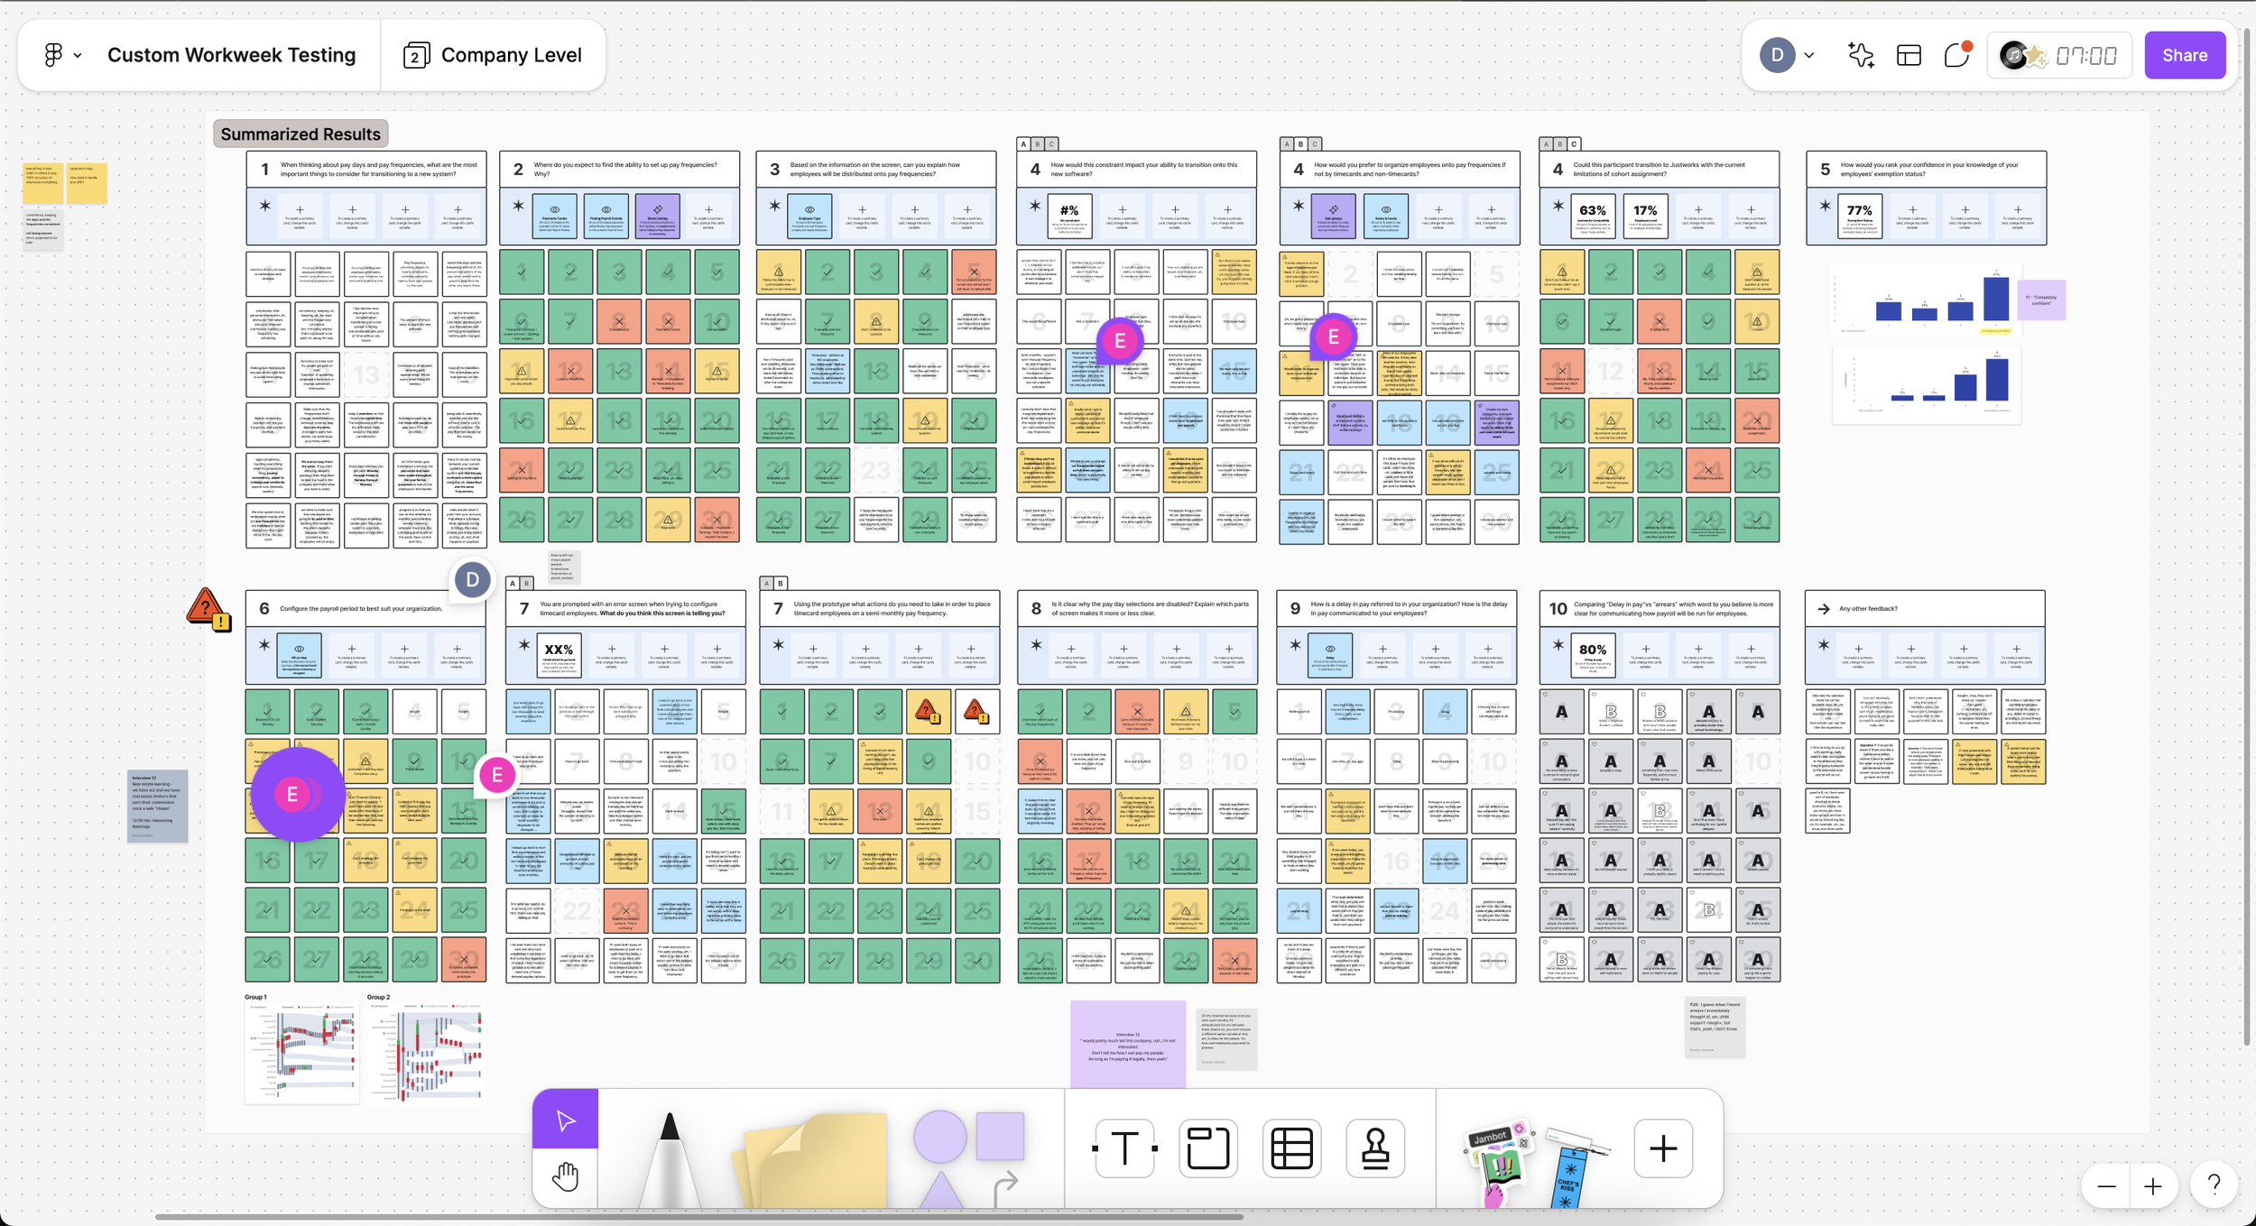The width and height of the screenshot is (2256, 1226).
Task: Pick the marker pen tool
Action: coord(670,1158)
